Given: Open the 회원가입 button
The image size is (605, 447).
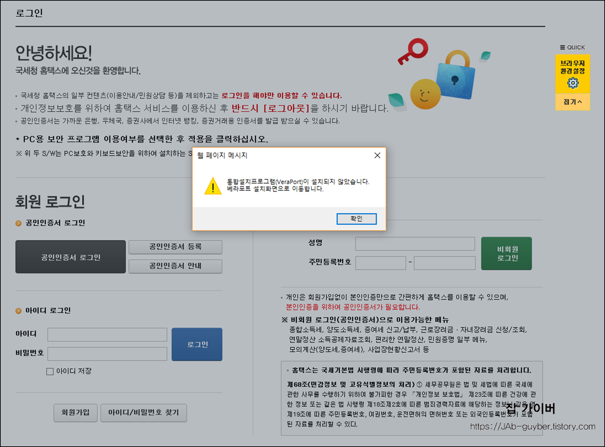Looking at the screenshot, I should [76, 412].
